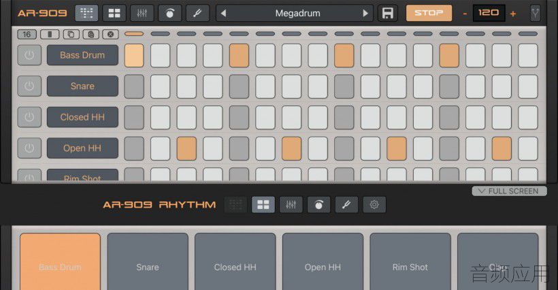Viewport: 558px width, 290px height.
Task: Tap the Closed HH pad
Action: click(235, 261)
